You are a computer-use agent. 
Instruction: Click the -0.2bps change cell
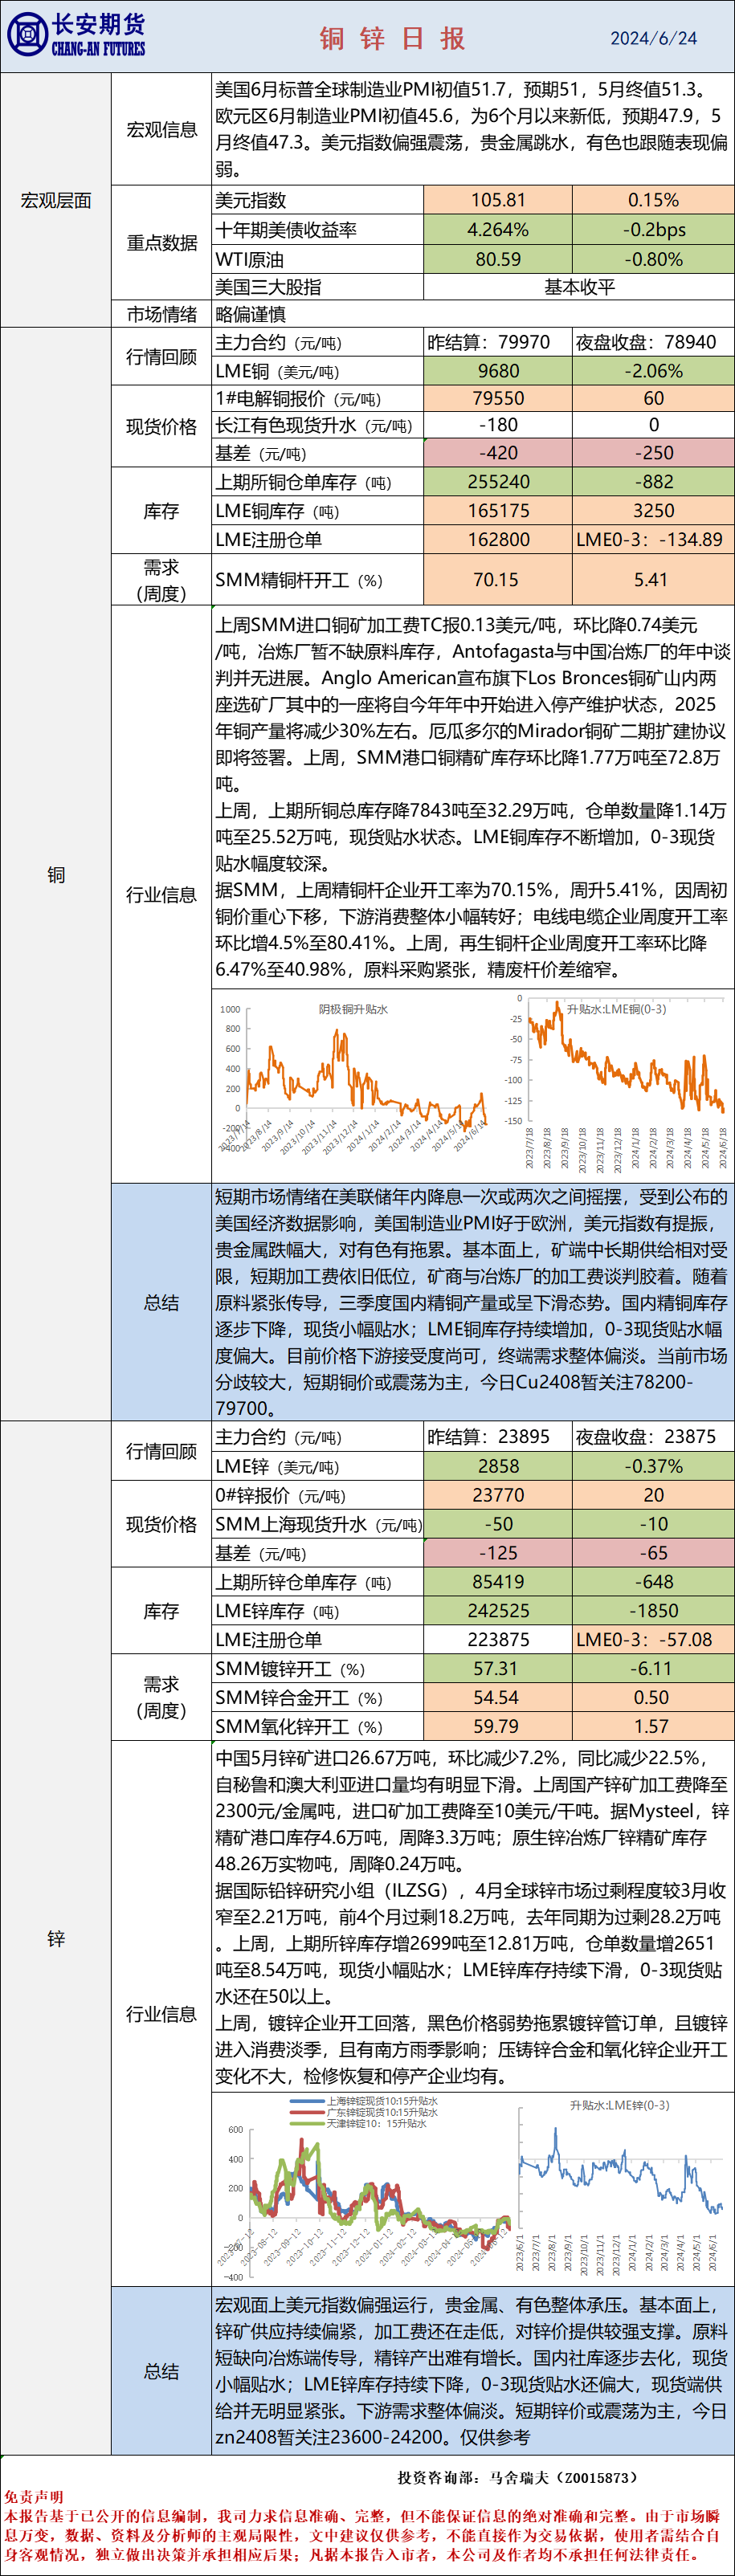653,230
